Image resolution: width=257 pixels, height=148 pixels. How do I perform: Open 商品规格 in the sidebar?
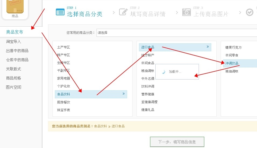[x=13, y=78]
